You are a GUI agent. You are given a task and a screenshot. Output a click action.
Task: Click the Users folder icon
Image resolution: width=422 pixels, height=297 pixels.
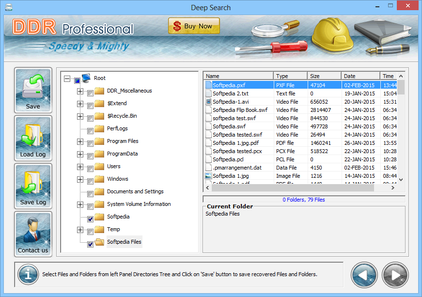pyautogui.click(x=99, y=166)
